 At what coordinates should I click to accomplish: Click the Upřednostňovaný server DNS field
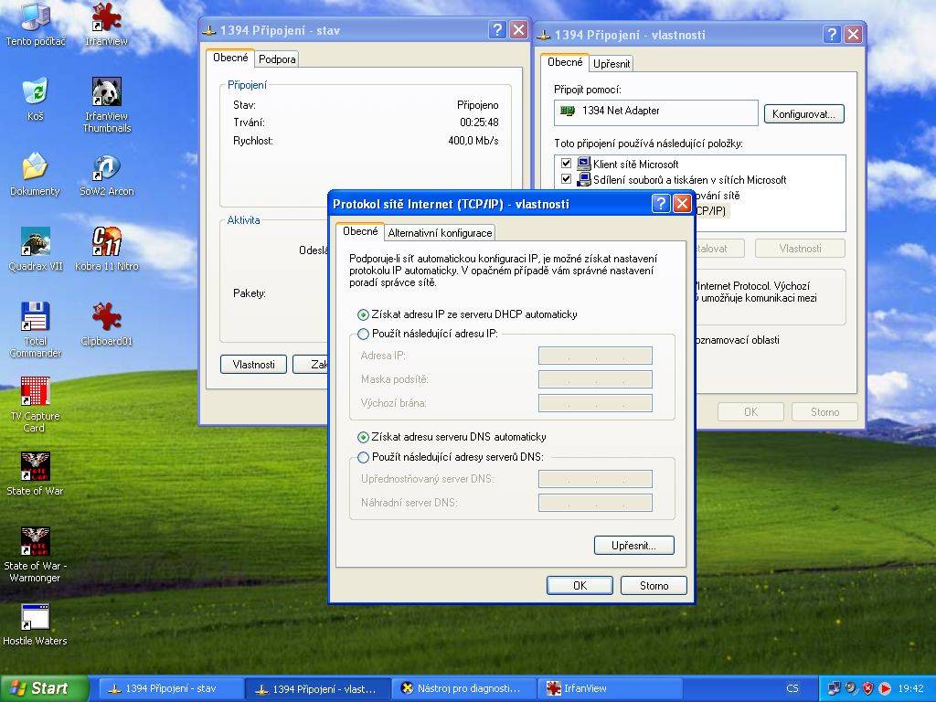click(595, 479)
